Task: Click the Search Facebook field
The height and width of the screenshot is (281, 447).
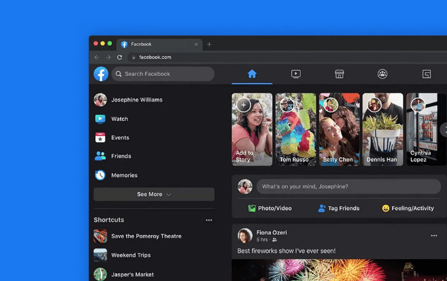Action: (x=163, y=74)
